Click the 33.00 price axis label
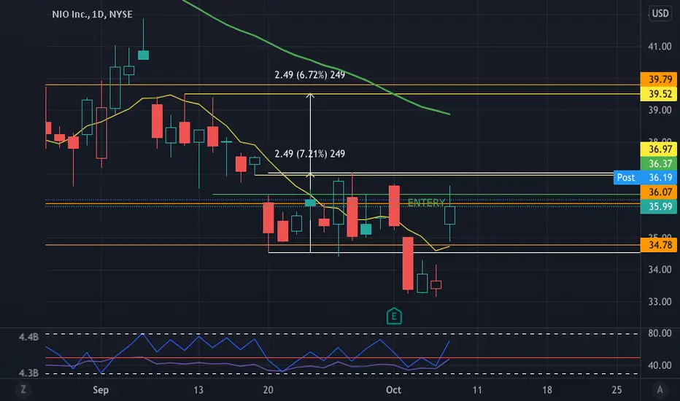This screenshot has width=680, height=401. pos(660,301)
